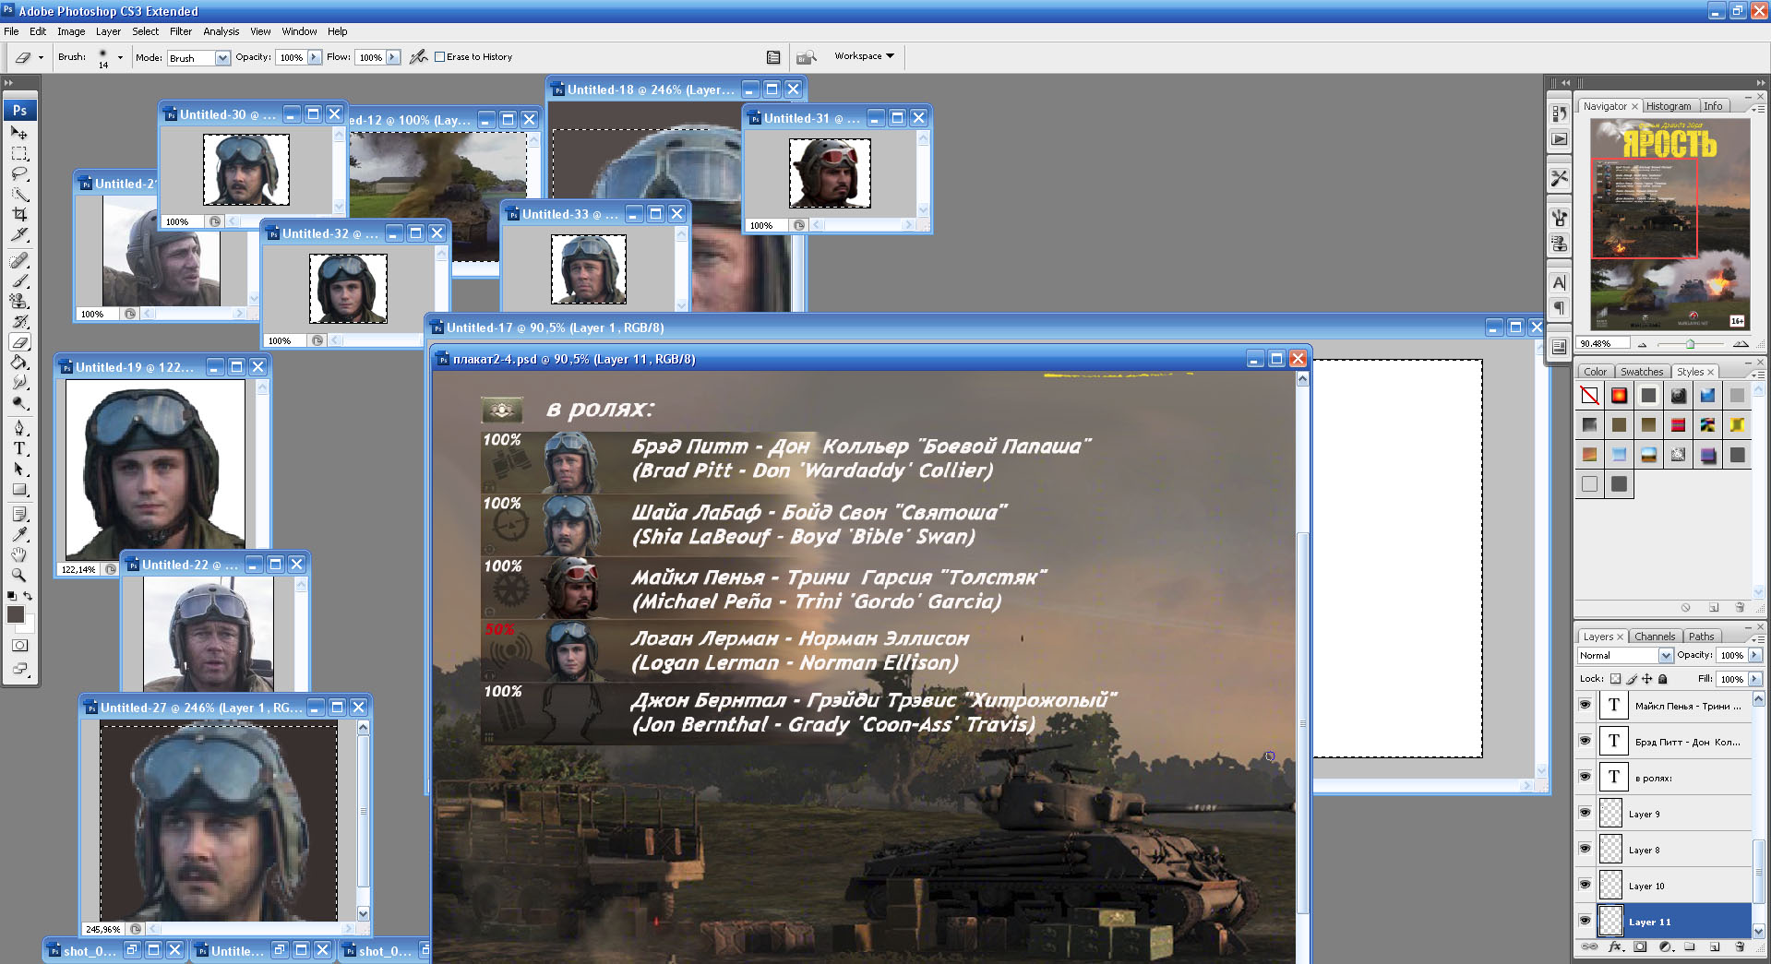This screenshot has width=1771, height=964.
Task: Open Layers panel Fill arrow
Action: point(1755,679)
